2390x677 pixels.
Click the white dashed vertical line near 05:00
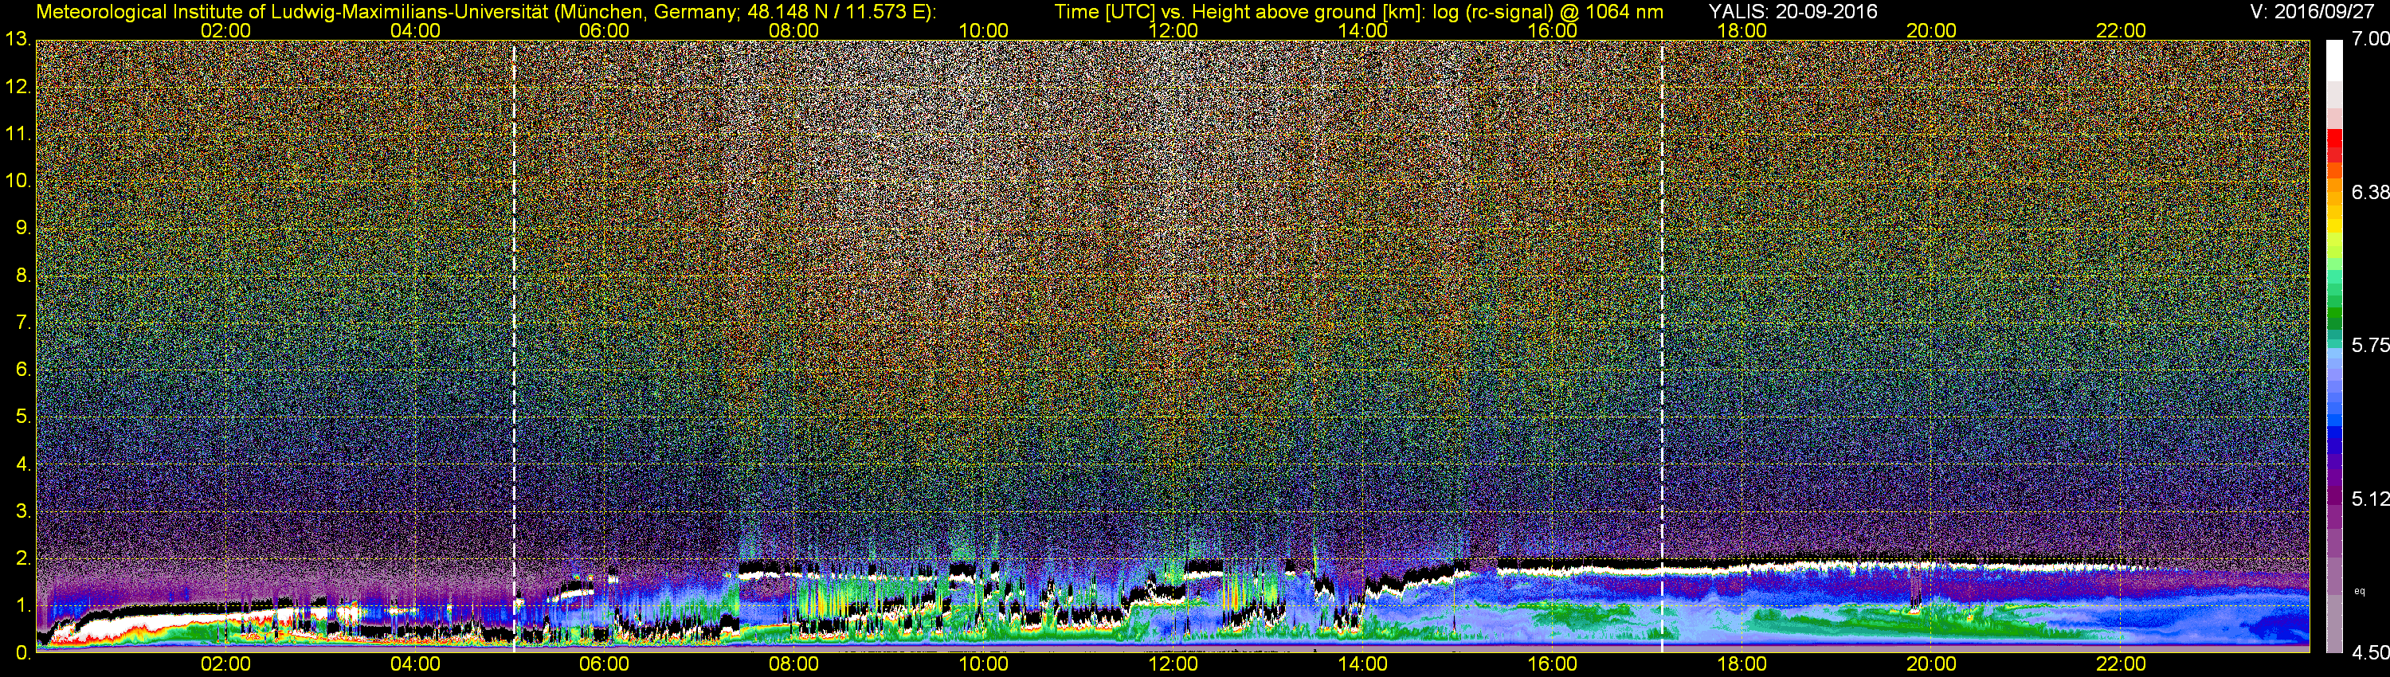pyautogui.click(x=514, y=343)
